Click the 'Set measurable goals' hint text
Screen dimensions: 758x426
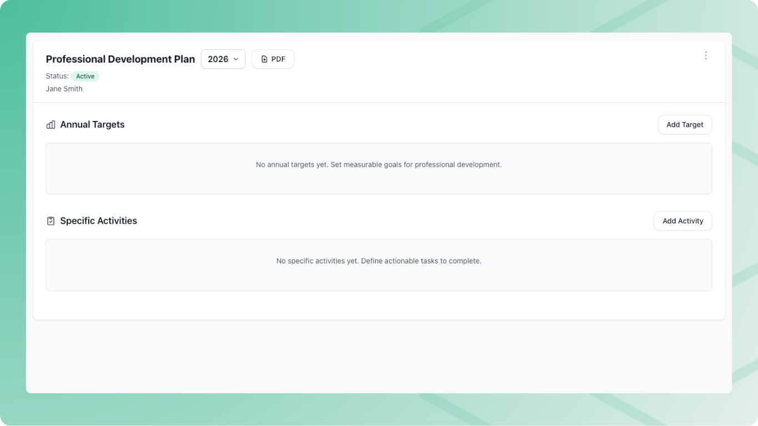(416, 165)
